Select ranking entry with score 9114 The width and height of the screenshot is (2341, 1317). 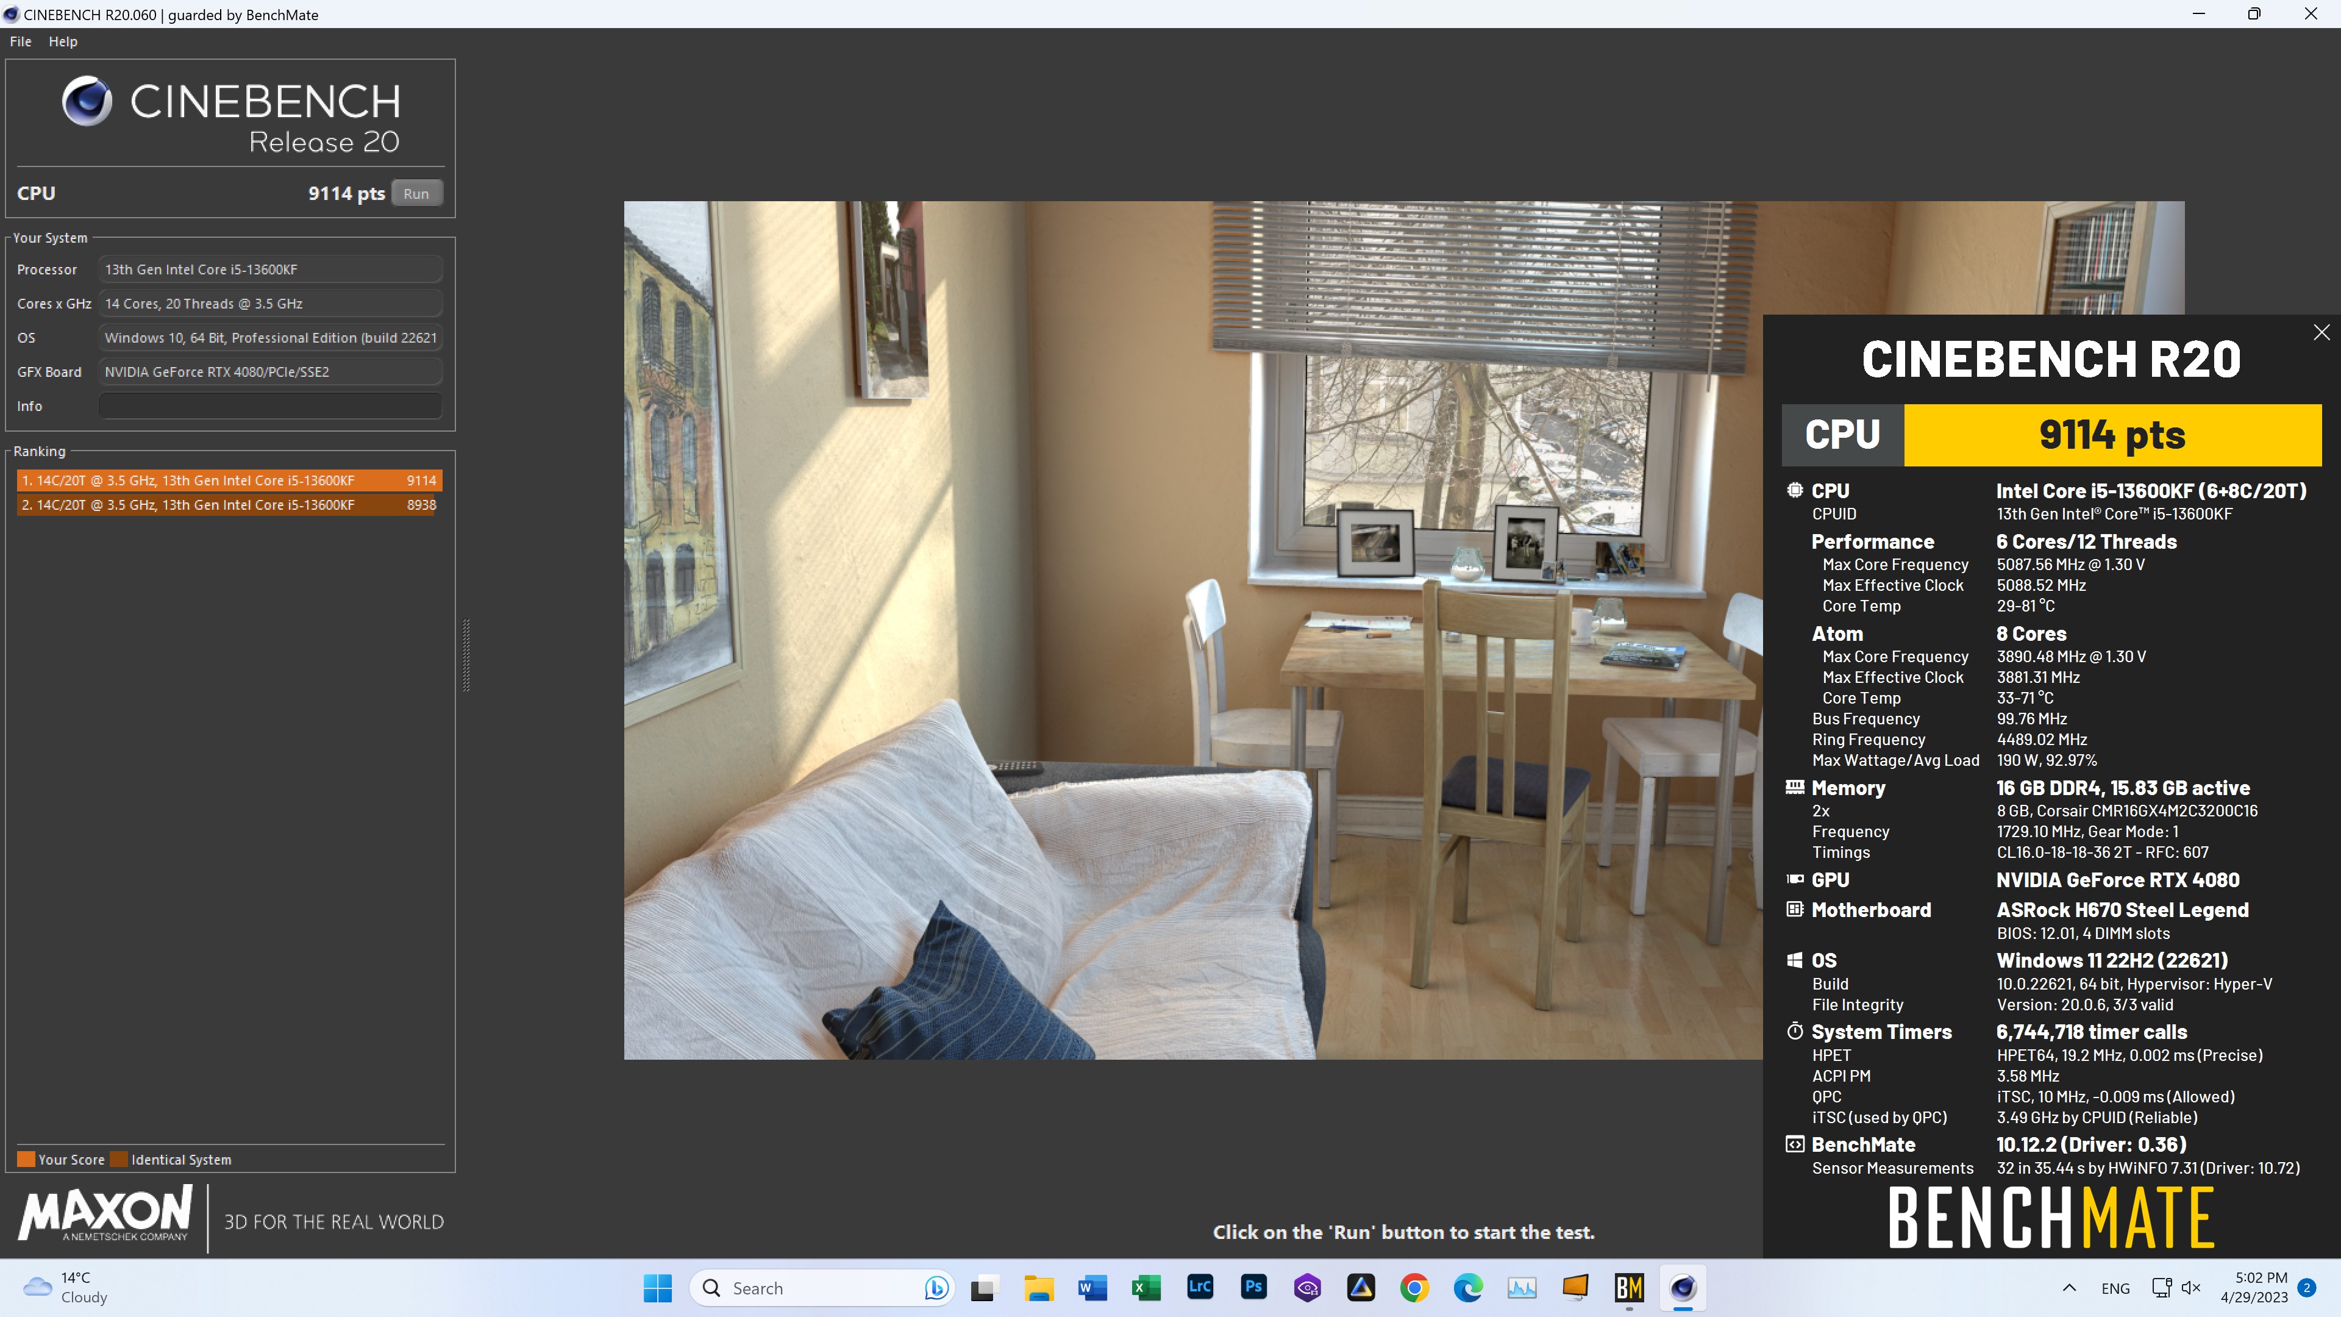[229, 480]
